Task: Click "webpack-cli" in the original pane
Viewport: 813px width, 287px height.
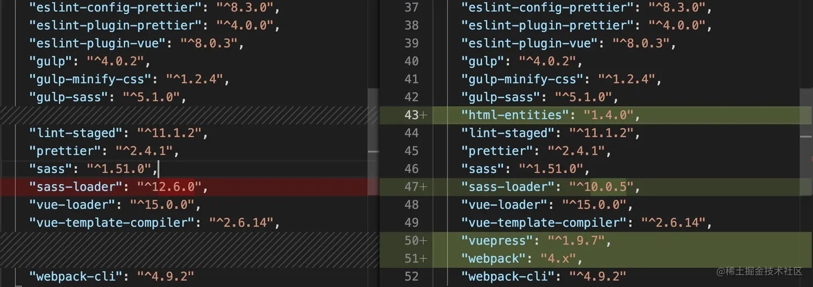Action: click(x=76, y=277)
